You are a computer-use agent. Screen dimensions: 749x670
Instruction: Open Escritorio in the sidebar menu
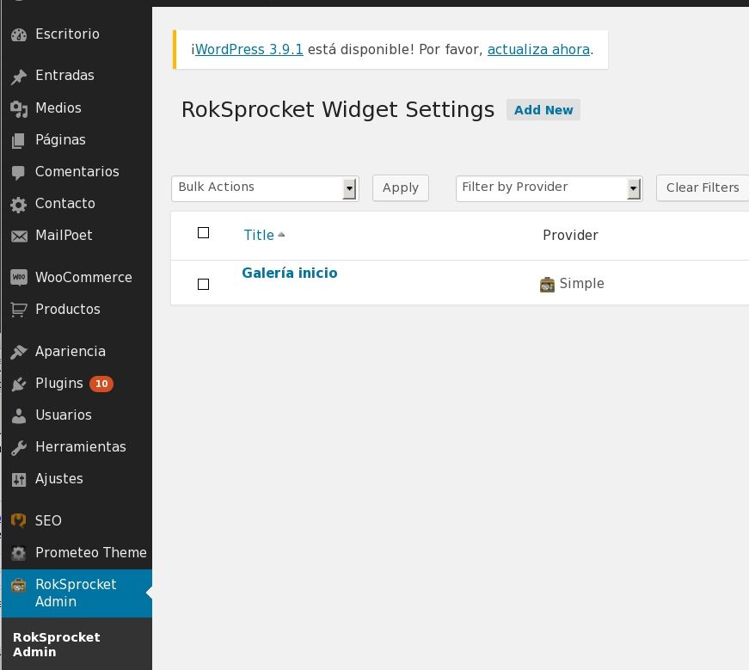[67, 34]
